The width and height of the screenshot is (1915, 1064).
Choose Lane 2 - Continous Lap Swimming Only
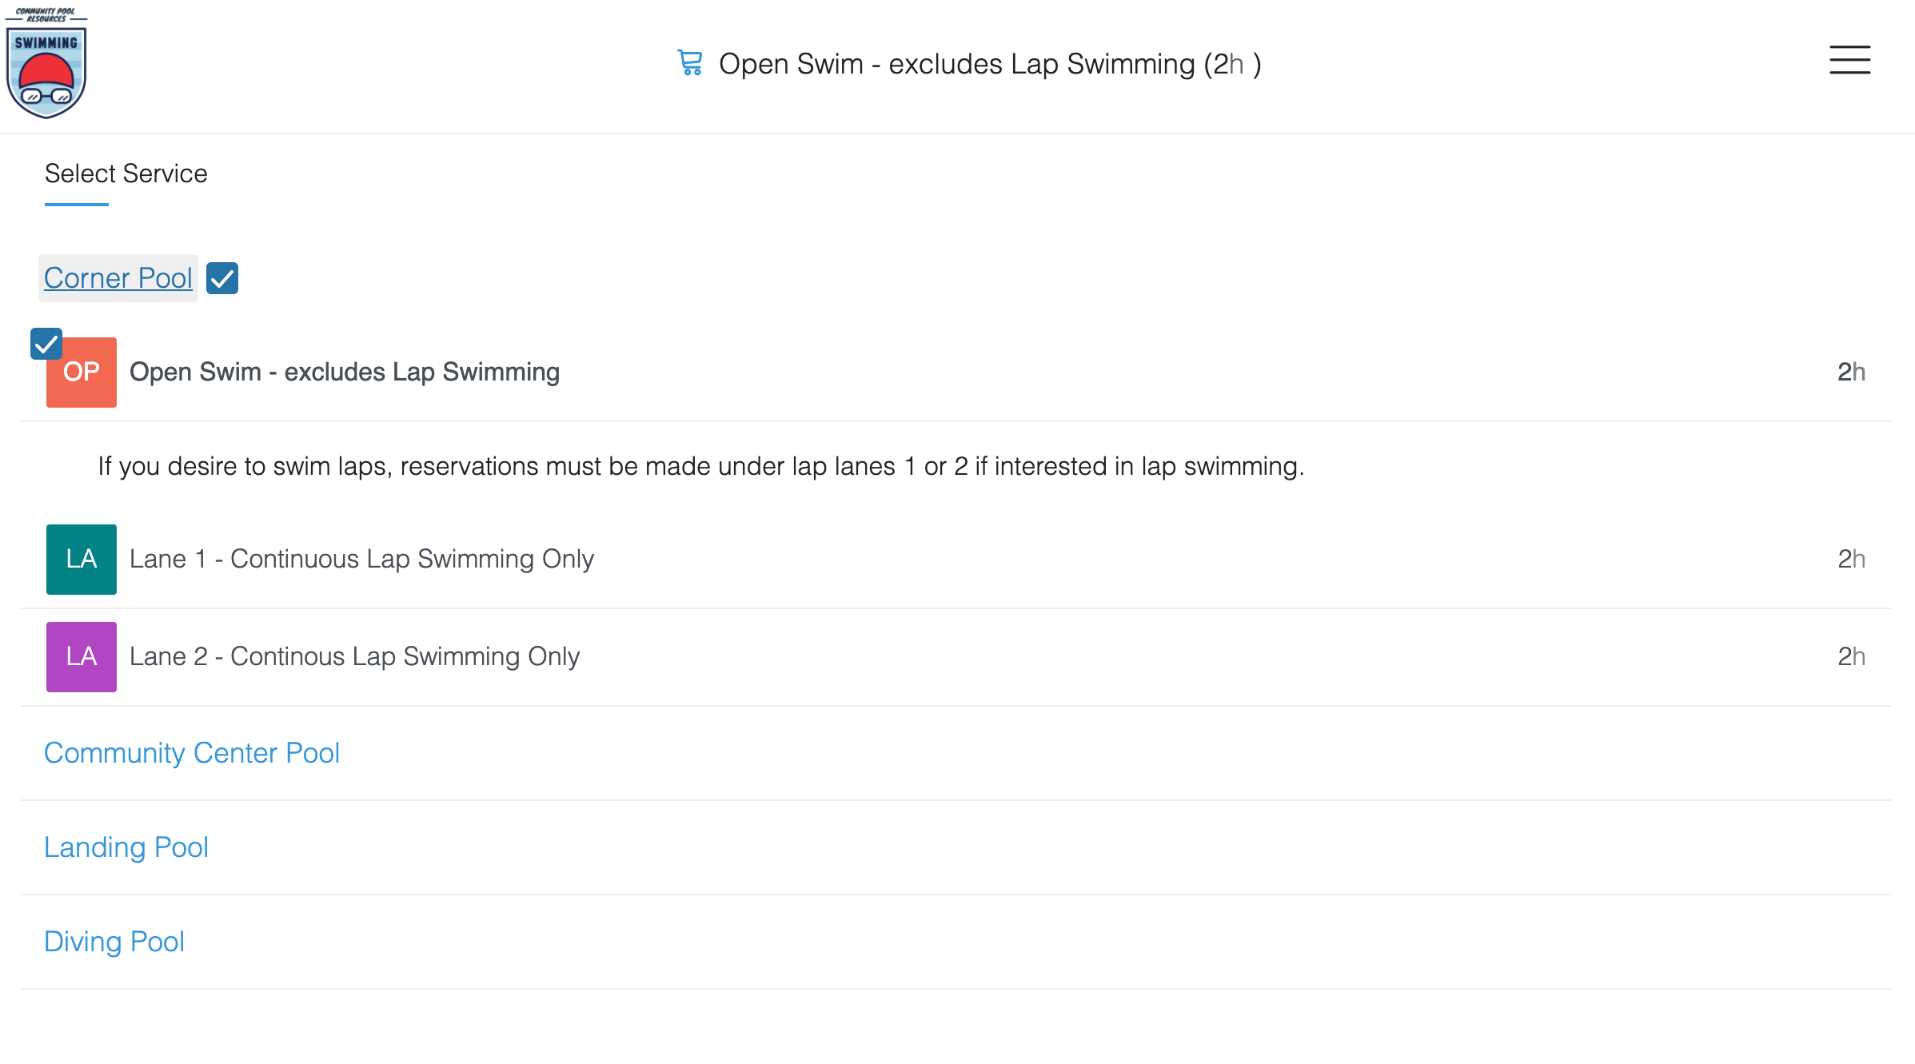click(x=354, y=656)
